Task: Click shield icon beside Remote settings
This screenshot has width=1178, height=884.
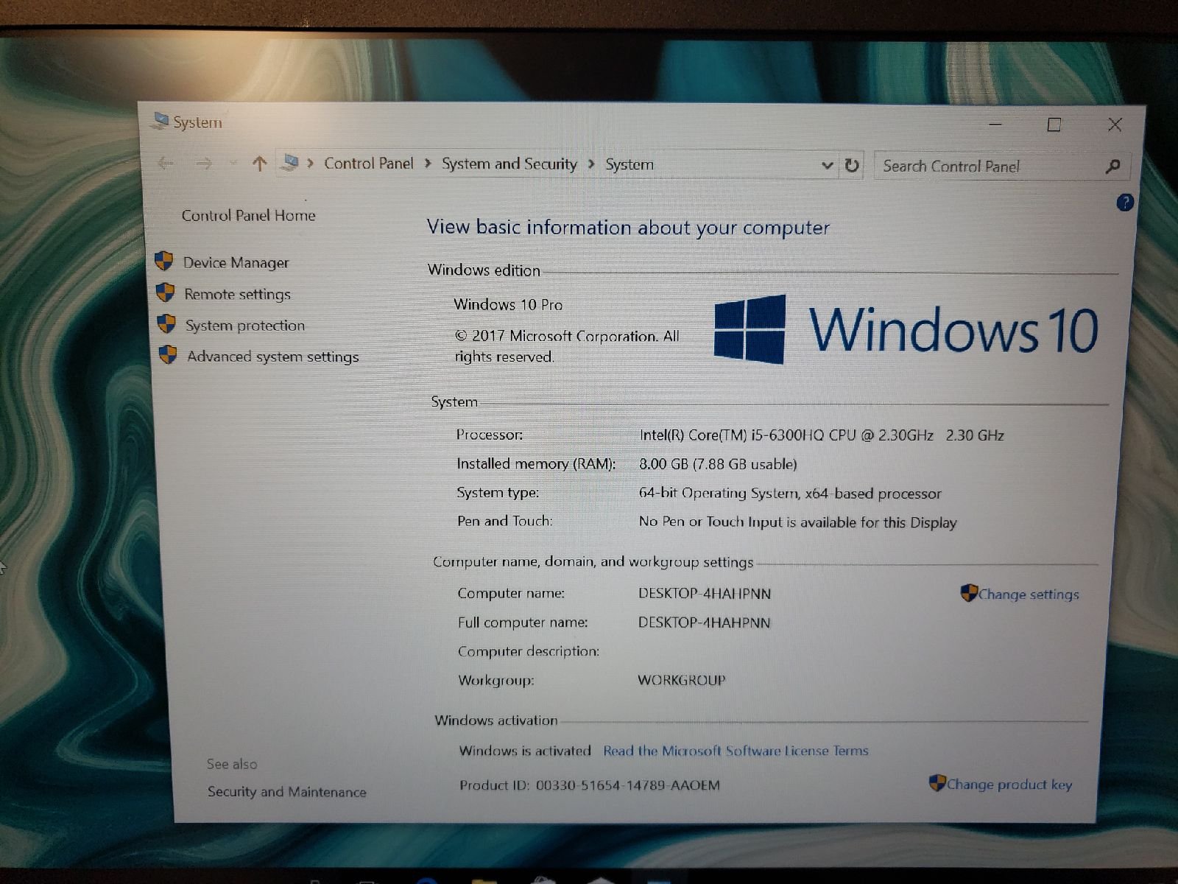Action: coord(166,293)
